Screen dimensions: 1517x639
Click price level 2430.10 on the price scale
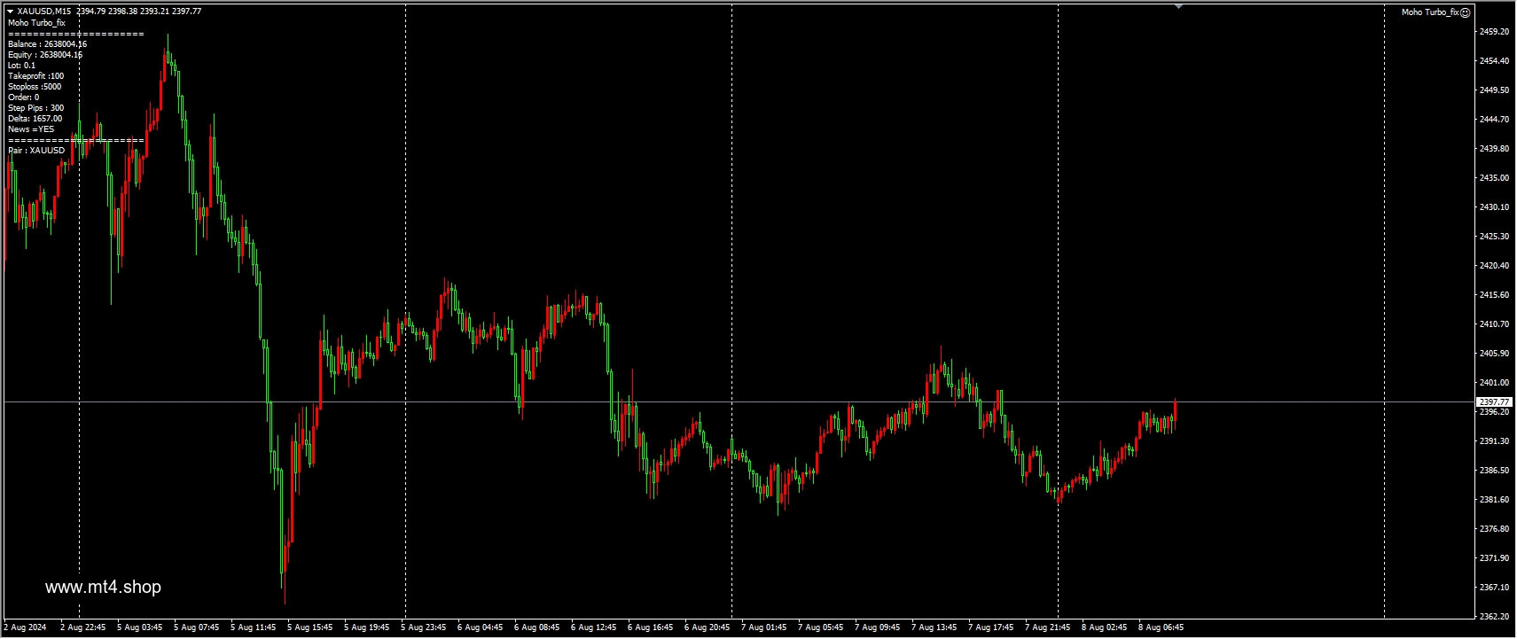click(1495, 207)
